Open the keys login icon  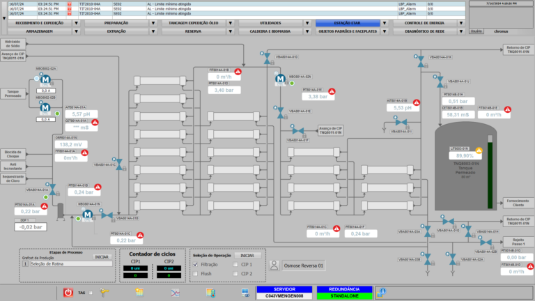(x=104, y=292)
